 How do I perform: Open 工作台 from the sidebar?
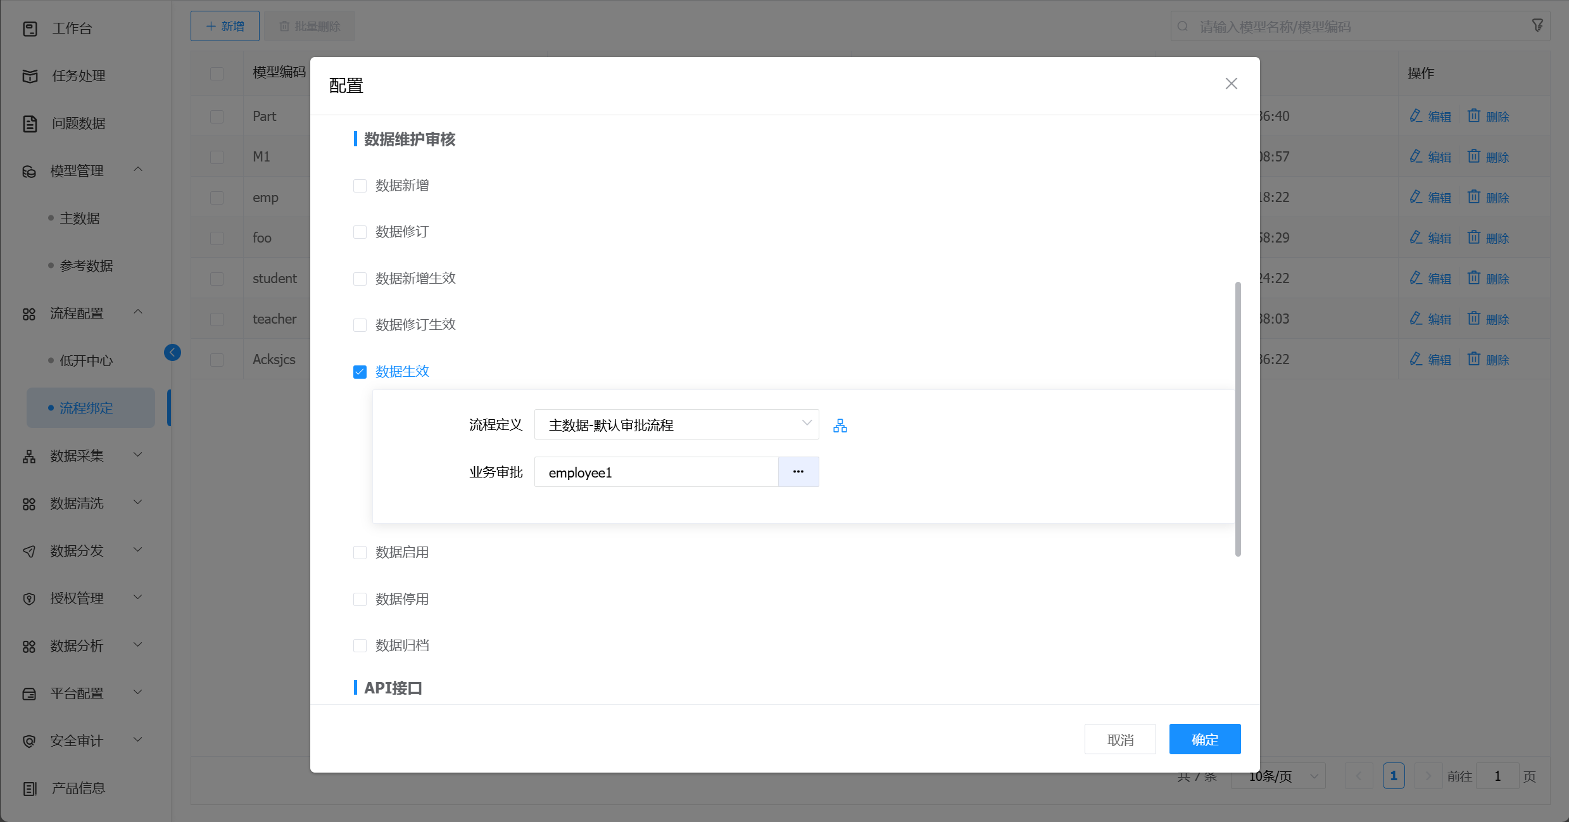pos(72,28)
